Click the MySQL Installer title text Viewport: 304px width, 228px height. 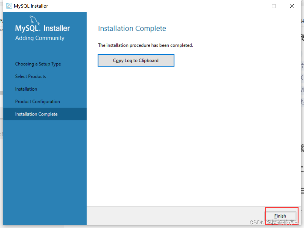point(31,6)
